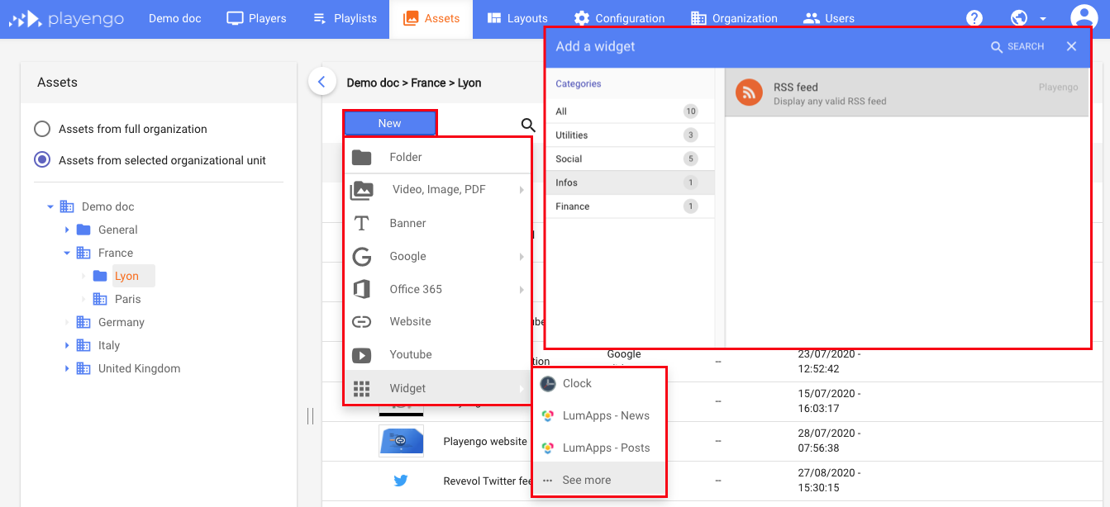Image resolution: width=1110 pixels, height=507 pixels.
Task: Select the Finance category
Action: 630,206
